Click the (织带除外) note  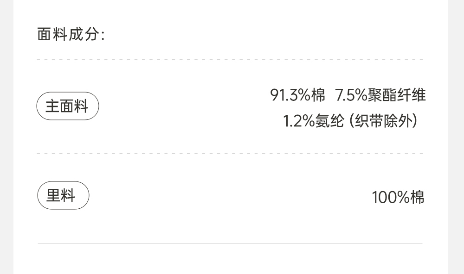click(x=383, y=121)
